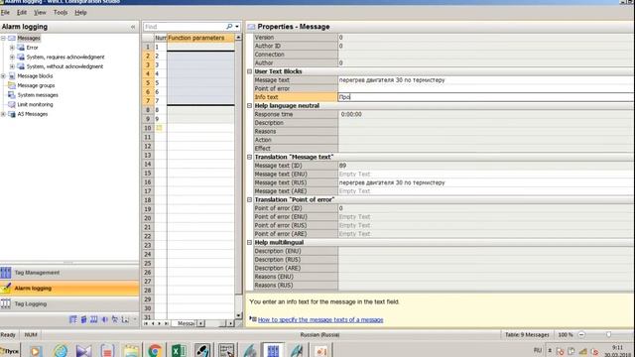The width and height of the screenshot is (635, 357).
Task: Open How to specify message texts link
Action: (x=320, y=319)
